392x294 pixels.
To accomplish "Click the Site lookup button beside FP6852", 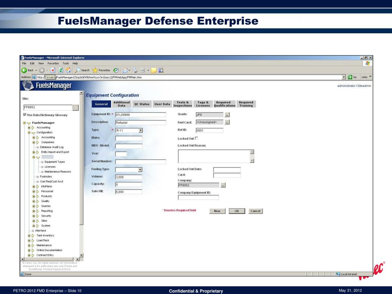I will tap(75, 108).
